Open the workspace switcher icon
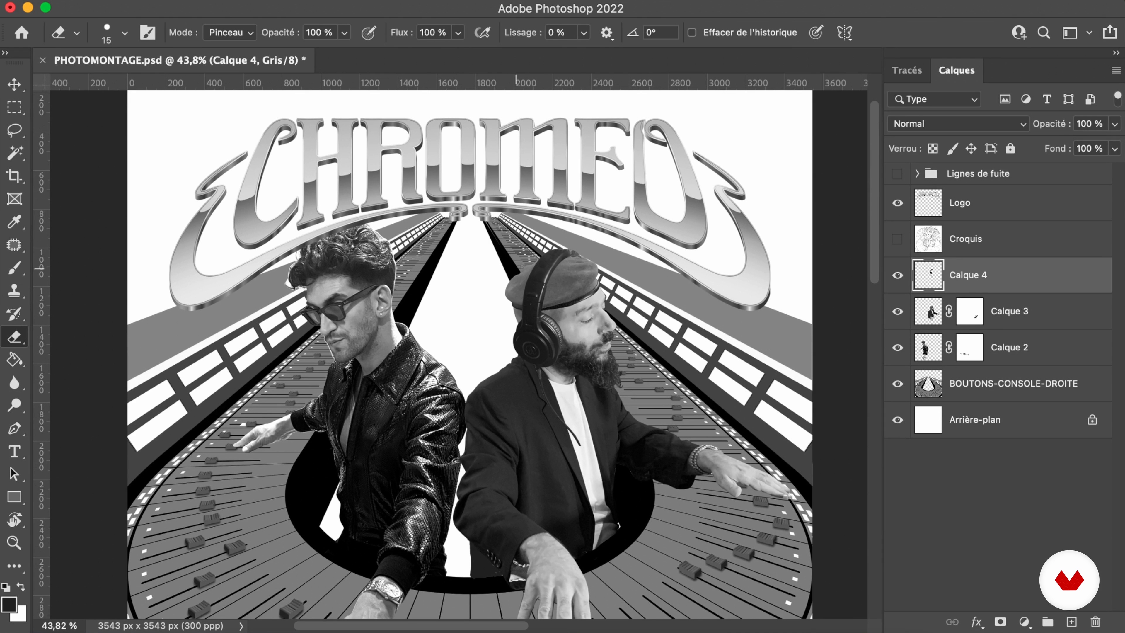Viewport: 1125px width, 633px height. click(x=1070, y=33)
